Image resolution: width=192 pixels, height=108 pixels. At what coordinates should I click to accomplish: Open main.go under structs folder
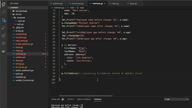click(x=20, y=24)
